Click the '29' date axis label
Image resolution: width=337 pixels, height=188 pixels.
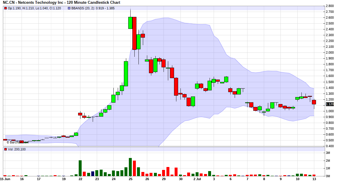coord(164,179)
